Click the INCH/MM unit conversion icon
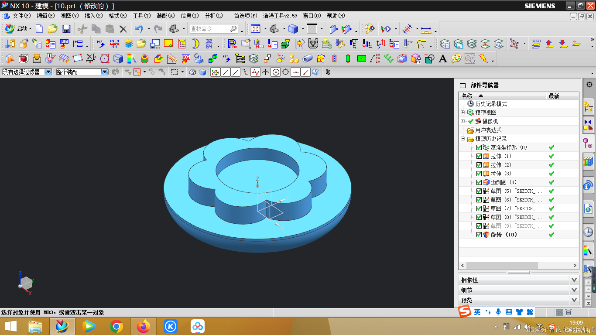This screenshot has height=335, width=596. click(x=114, y=44)
